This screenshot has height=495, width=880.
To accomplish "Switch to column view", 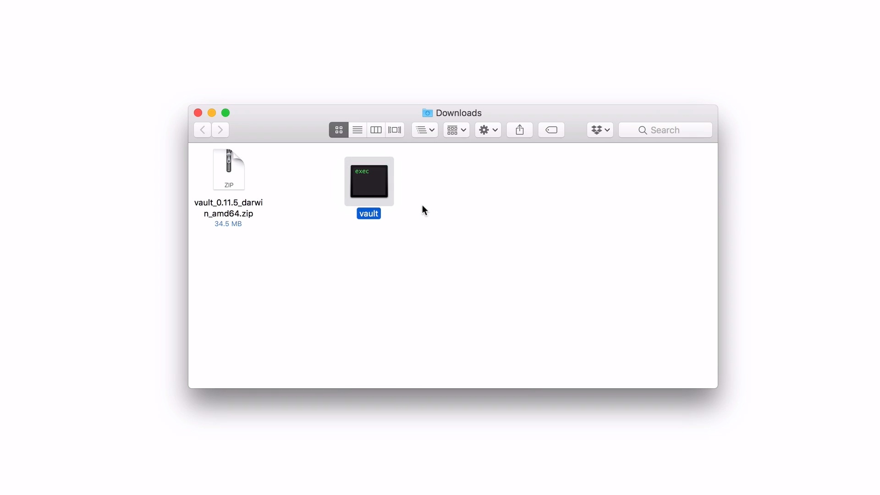I will (376, 130).
